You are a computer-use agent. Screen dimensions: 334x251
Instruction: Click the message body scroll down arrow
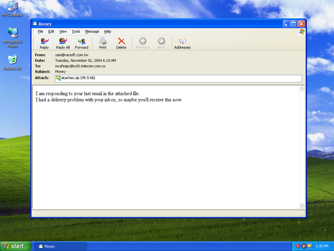coord(302,206)
